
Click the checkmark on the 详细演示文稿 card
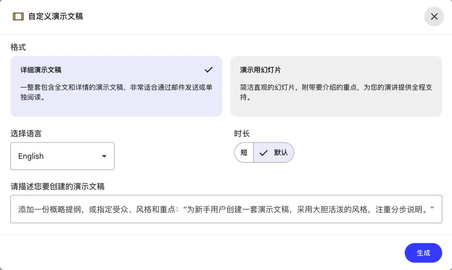[208, 70]
